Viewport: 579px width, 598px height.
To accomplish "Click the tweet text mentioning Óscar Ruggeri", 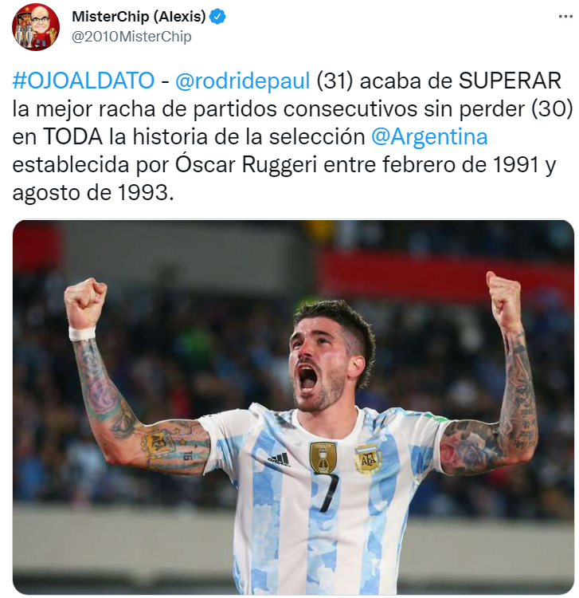I will [292, 136].
